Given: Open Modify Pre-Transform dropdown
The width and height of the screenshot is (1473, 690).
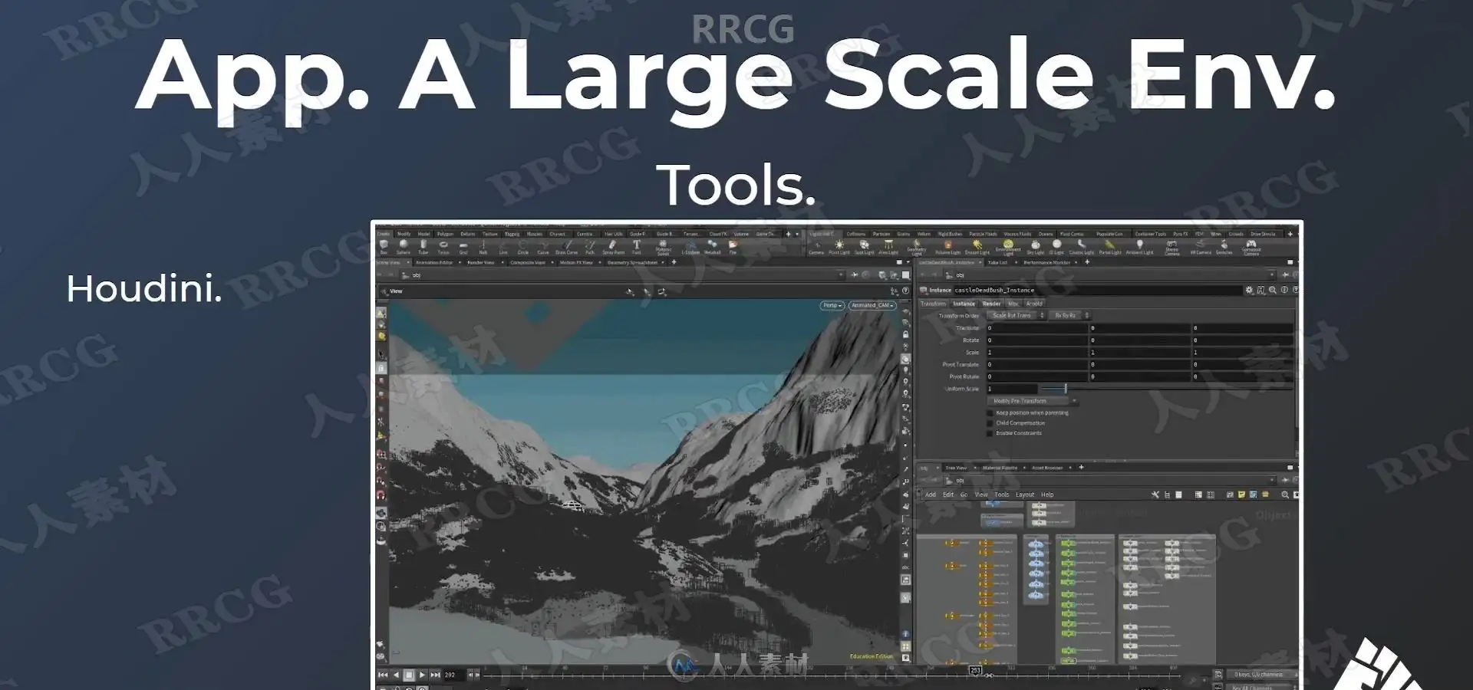Looking at the screenshot, I should tap(1033, 401).
